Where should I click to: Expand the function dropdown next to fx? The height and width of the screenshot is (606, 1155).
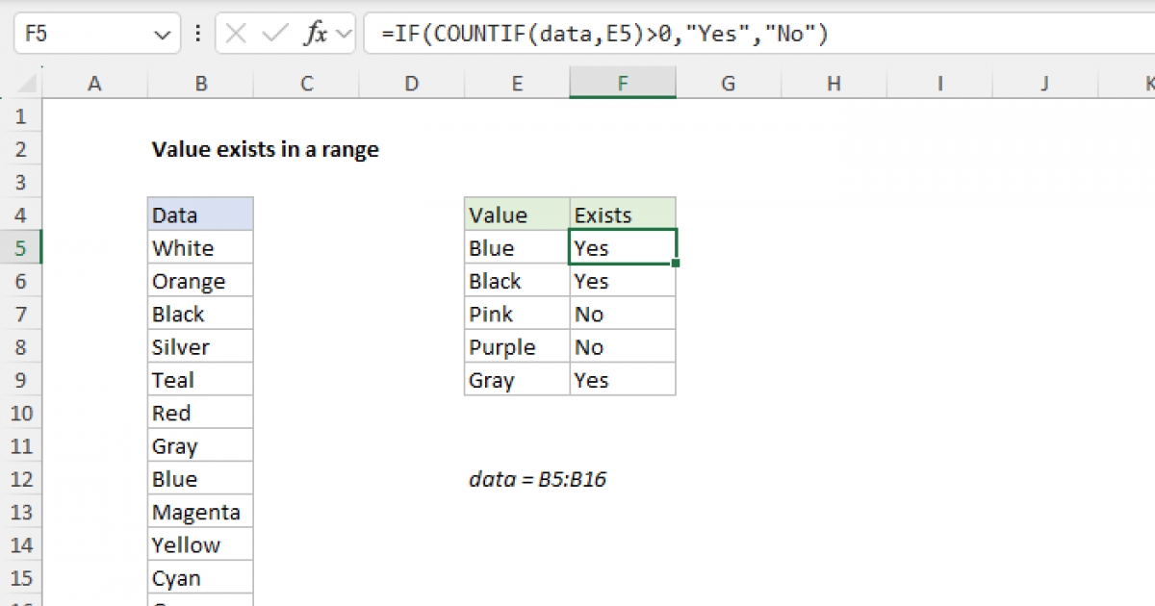[x=346, y=35]
